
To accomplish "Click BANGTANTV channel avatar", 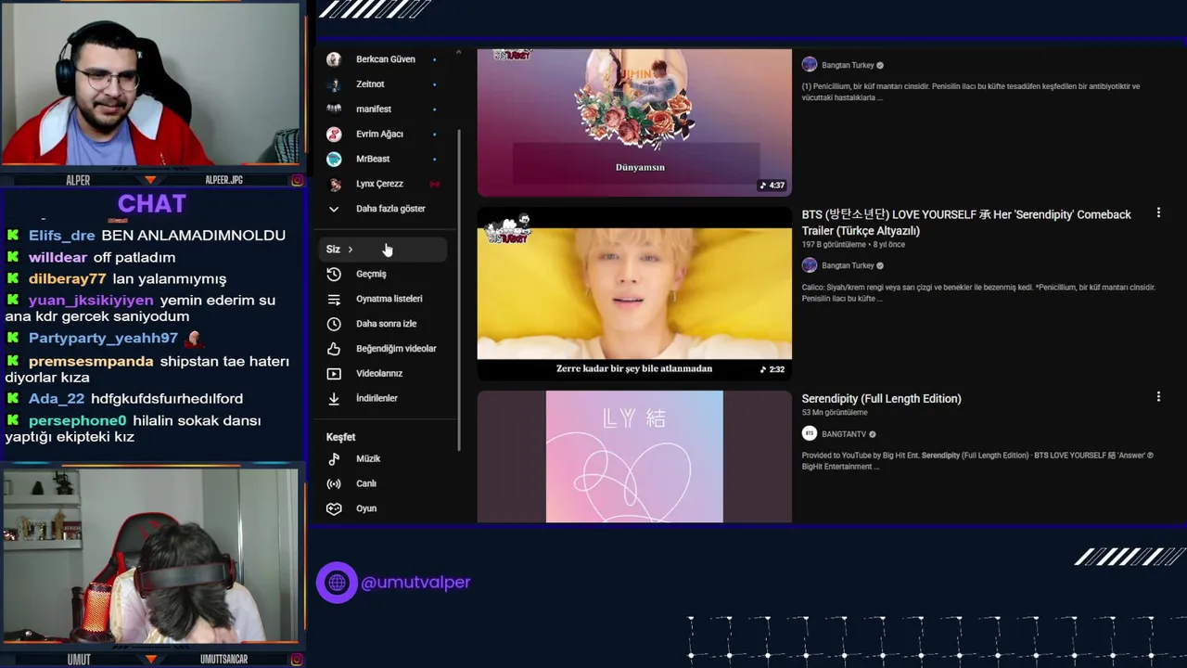I will [x=810, y=433].
